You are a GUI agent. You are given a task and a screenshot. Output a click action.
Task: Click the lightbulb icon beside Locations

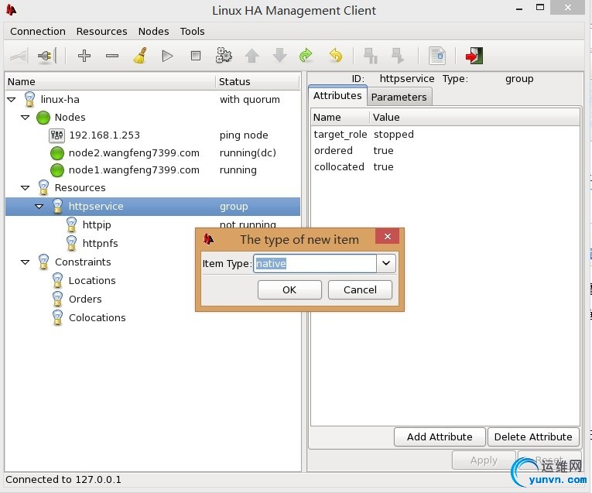pyautogui.click(x=57, y=280)
